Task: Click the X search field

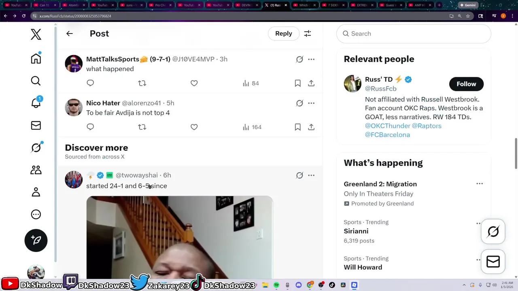Action: click(414, 34)
